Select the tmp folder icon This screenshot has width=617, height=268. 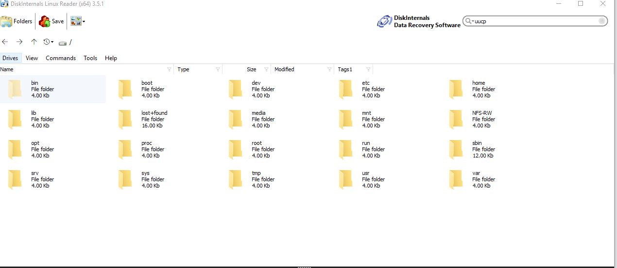[x=235, y=179]
